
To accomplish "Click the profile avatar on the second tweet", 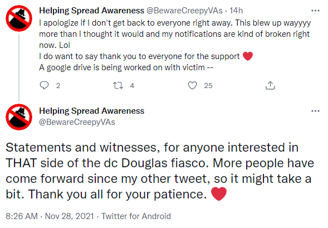I will pos(19,117).
